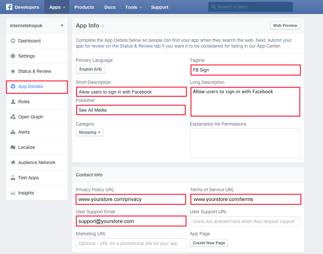Go to Products in top navigation
The height and width of the screenshot is (254, 323).
(84, 7)
